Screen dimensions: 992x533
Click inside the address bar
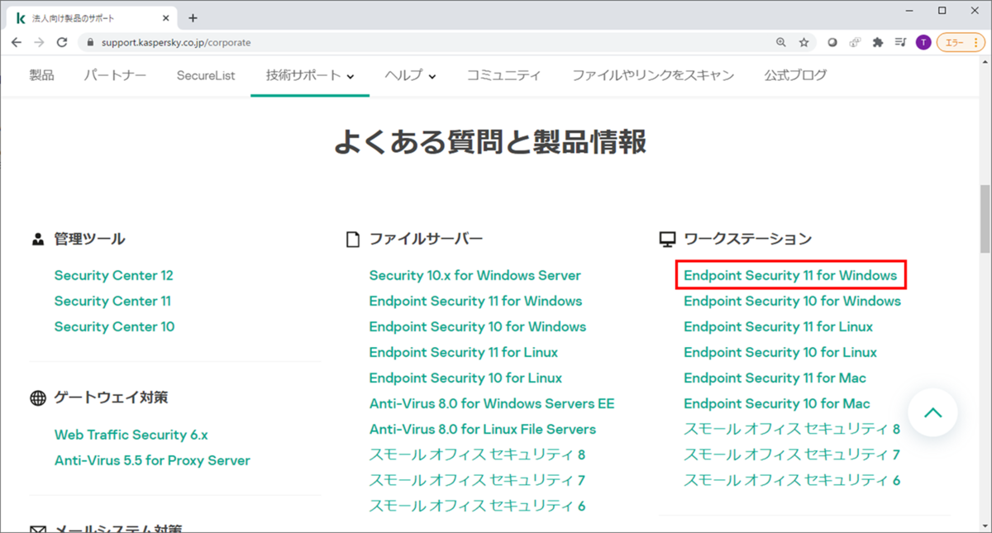click(x=248, y=42)
